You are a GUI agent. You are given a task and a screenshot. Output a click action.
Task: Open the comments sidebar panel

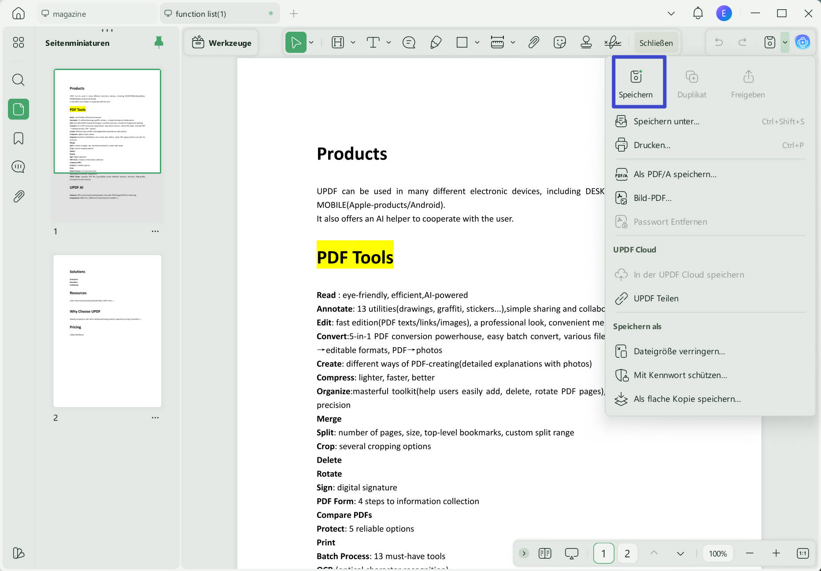[18, 167]
